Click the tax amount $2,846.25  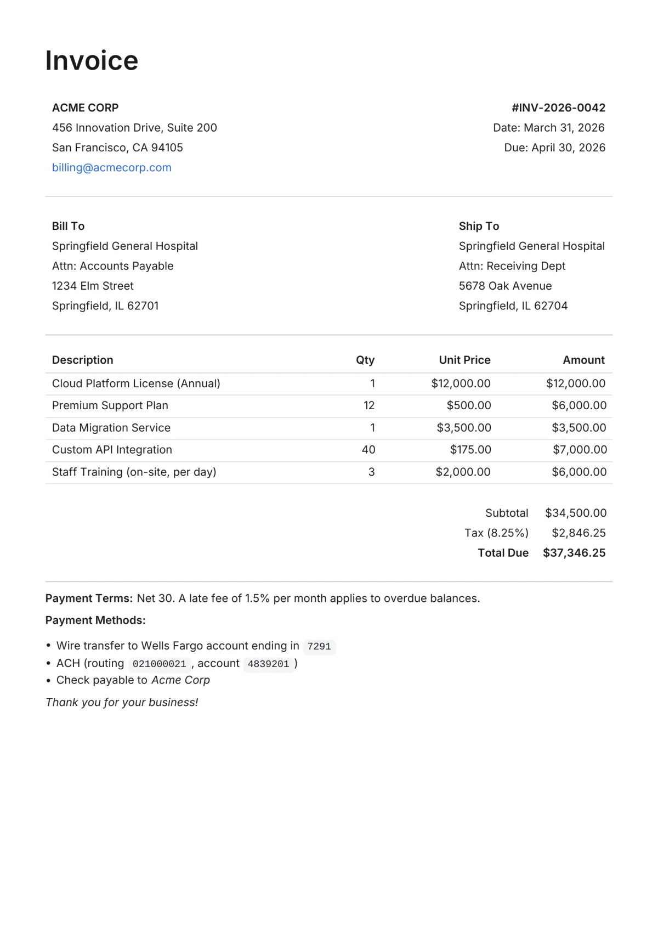(578, 533)
